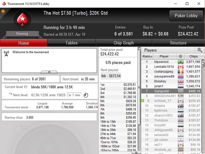Click the Brazil flag next to hipowrock
The width and height of the screenshot is (205, 154).
(x=181, y=62)
